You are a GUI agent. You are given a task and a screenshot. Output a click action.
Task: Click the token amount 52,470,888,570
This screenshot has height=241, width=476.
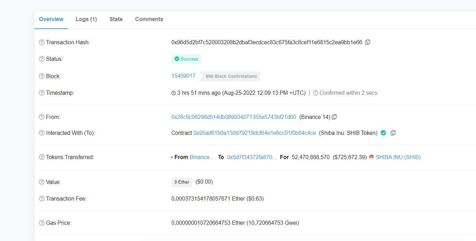[311, 157]
